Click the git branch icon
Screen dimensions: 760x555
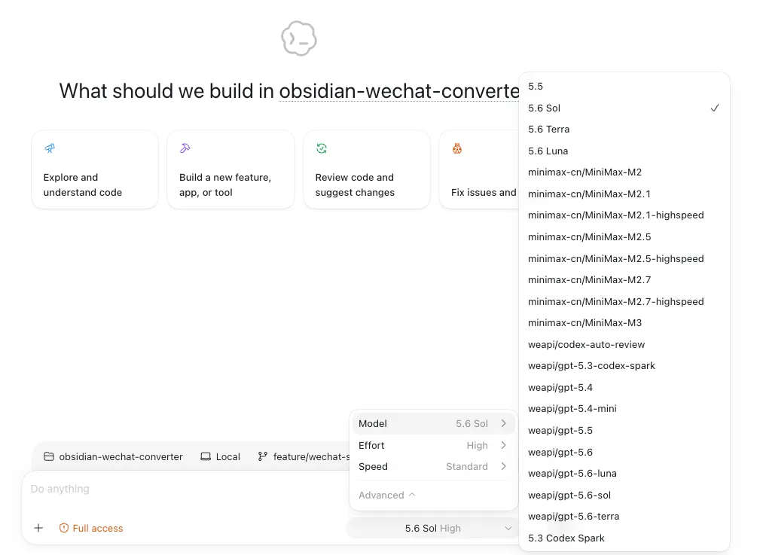pyautogui.click(x=262, y=456)
